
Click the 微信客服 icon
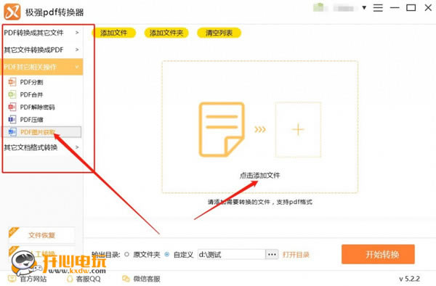pos(126,279)
